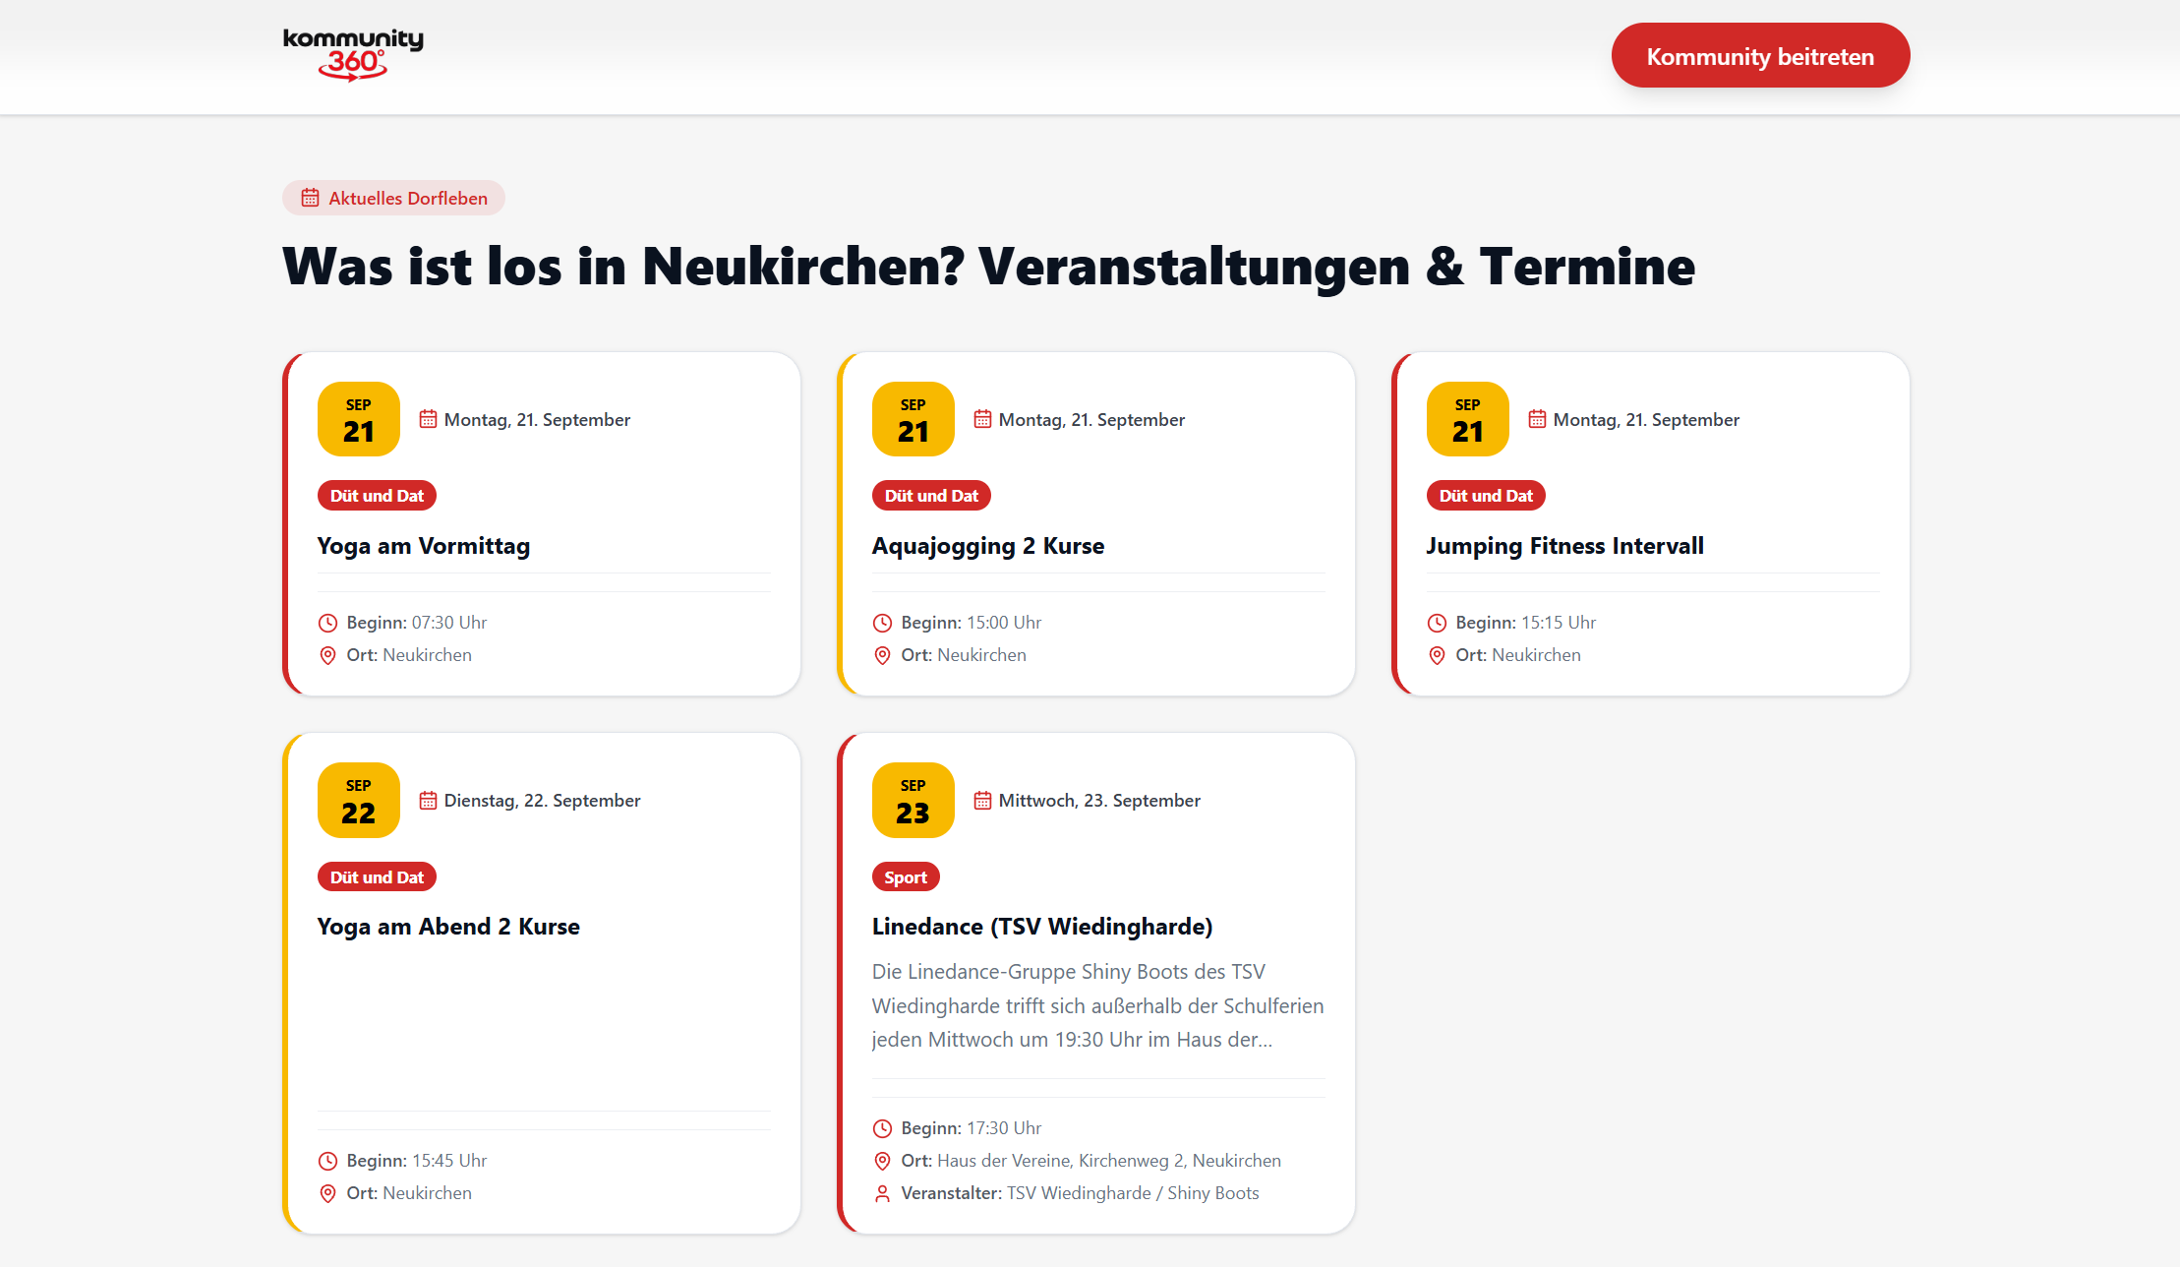Viewport: 2180px width, 1267px height.
Task: Click Düt und Dat tag on Yoga am Abend
Action: 377,876
